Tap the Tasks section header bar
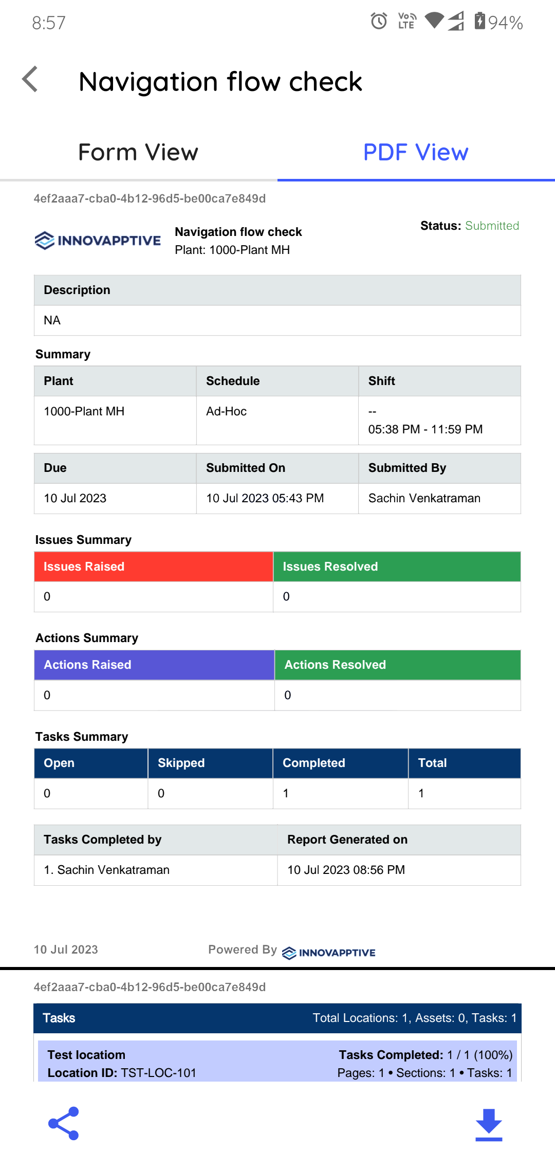The width and height of the screenshot is (555, 1169). (277, 1018)
